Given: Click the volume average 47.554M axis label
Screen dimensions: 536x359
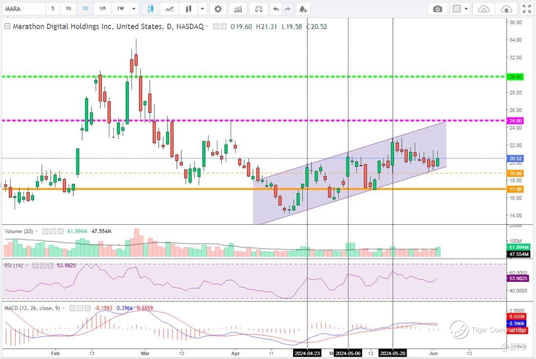Looking at the screenshot, I should (x=518, y=254).
